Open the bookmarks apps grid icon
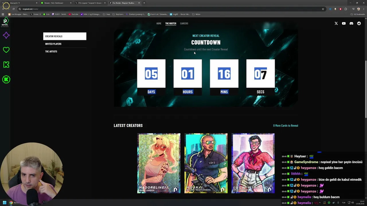 (x=3, y=14)
